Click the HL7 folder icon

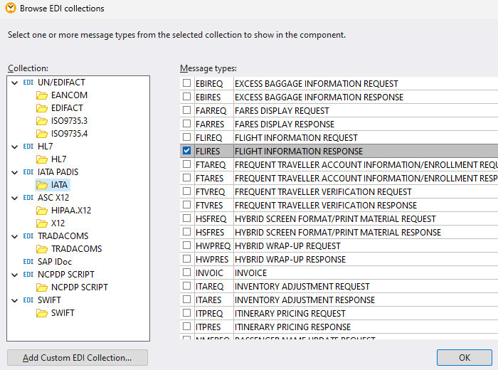pyautogui.click(x=42, y=159)
